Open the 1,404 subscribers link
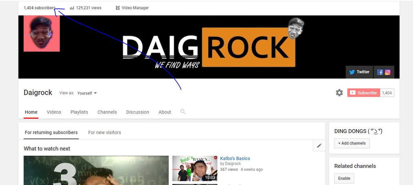The height and width of the screenshot is (185, 413). [x=40, y=8]
